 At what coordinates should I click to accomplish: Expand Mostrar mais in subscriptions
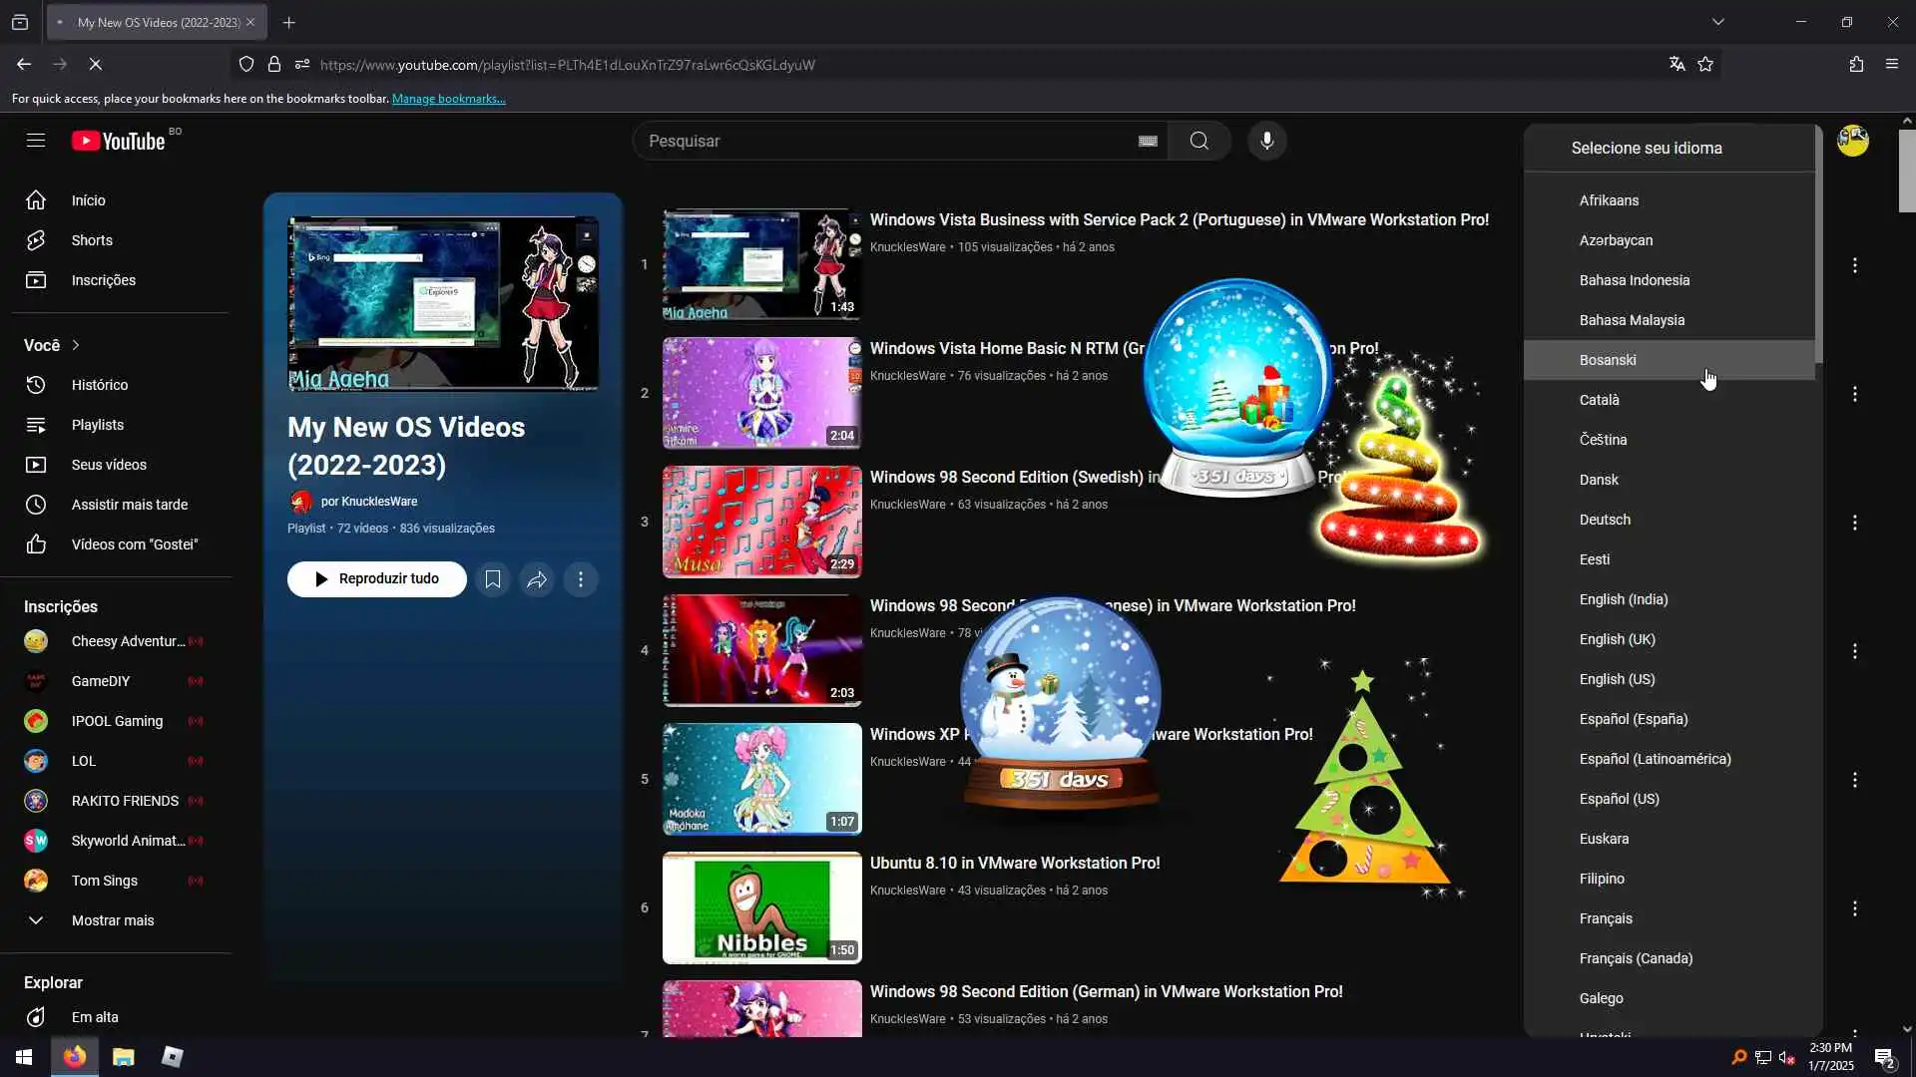pos(112,920)
